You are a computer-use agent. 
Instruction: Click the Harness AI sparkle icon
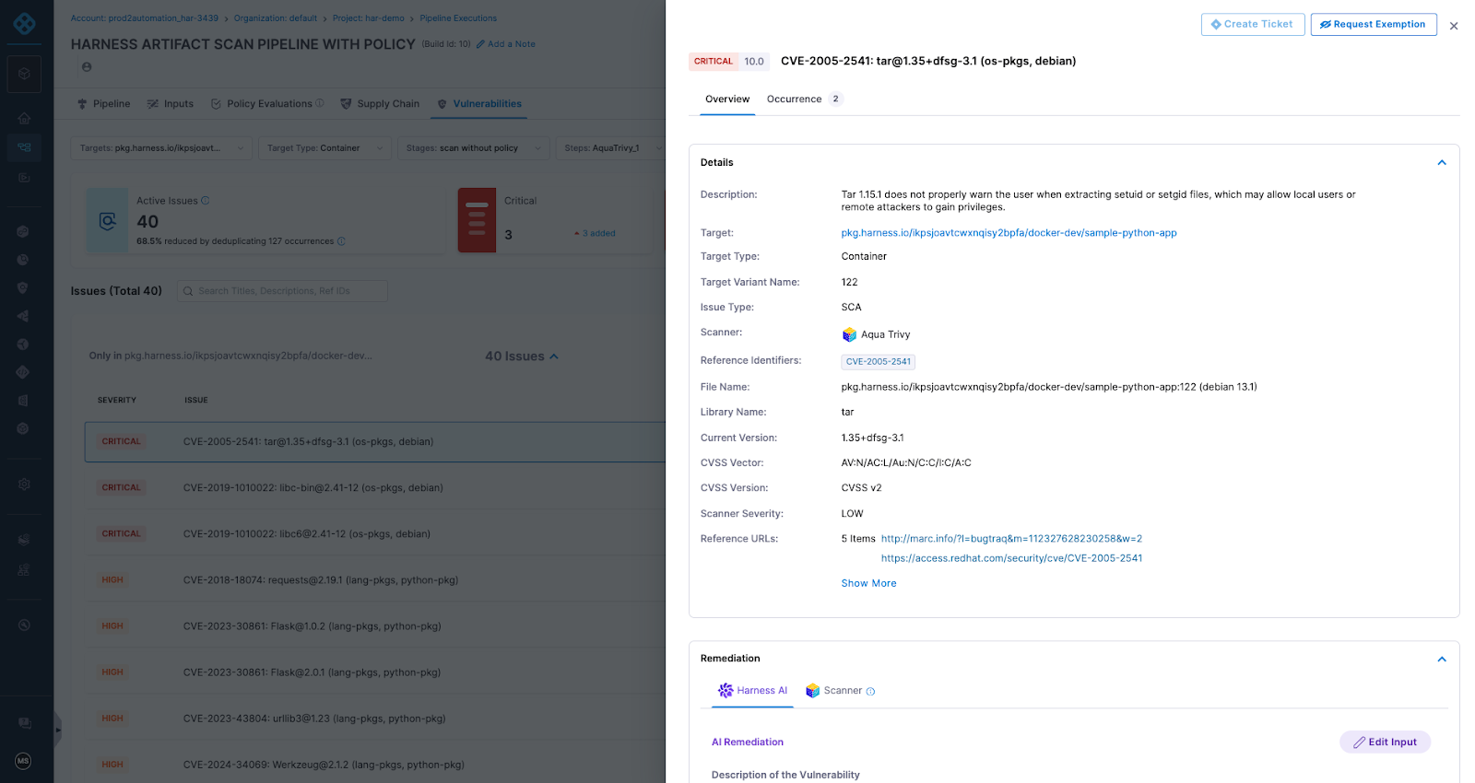(726, 691)
